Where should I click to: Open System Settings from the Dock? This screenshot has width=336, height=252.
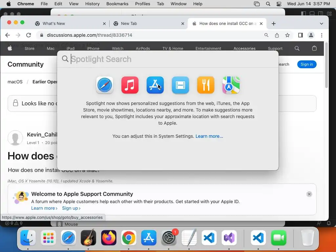(x=169, y=238)
